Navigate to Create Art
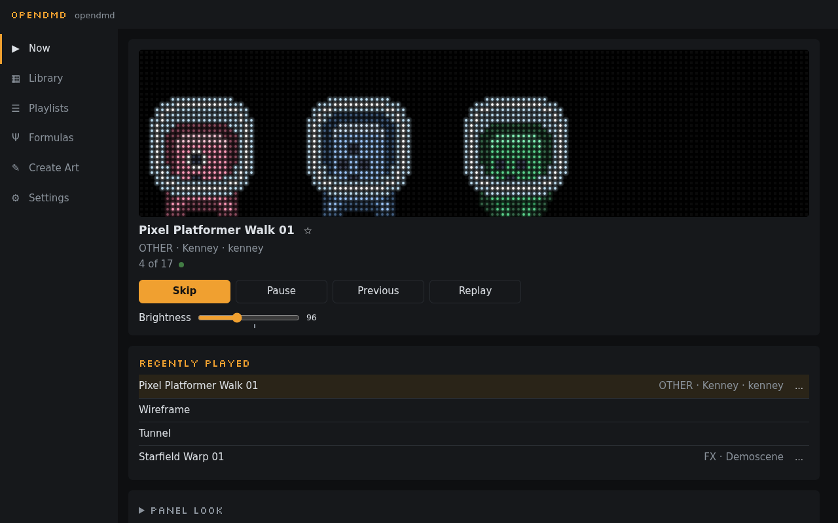The height and width of the screenshot is (523, 838). pos(59,168)
